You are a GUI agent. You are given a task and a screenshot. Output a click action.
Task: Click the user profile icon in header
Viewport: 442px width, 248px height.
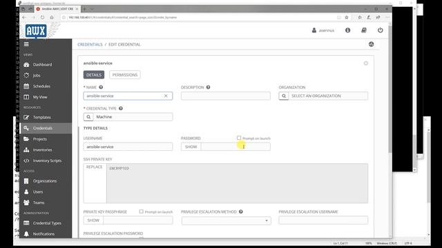pos(314,30)
